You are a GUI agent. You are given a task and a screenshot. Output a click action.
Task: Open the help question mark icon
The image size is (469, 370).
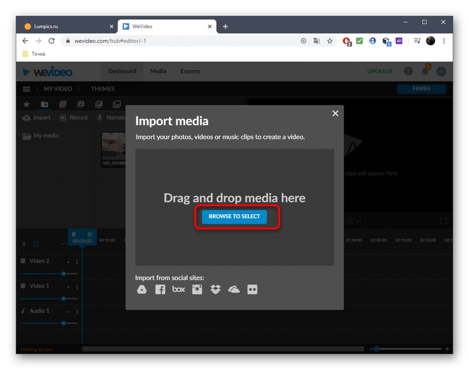click(x=408, y=71)
